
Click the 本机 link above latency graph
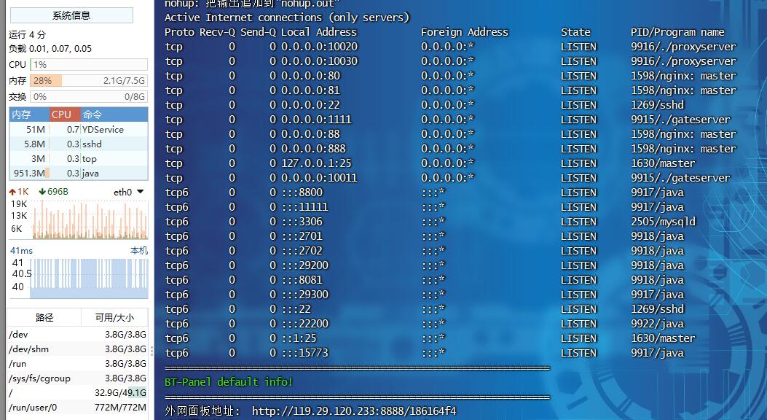point(139,251)
